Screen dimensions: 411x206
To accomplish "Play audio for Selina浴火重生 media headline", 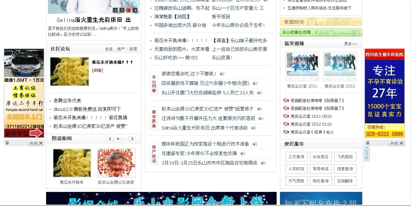I will coord(253,128).
